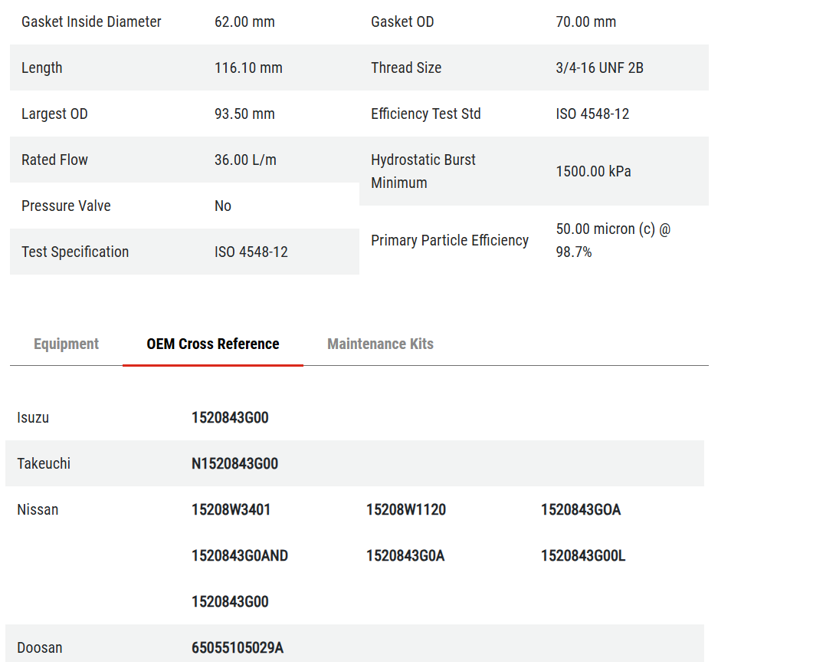
Task: Open Nissan part 15208W1120
Action: coord(406,509)
